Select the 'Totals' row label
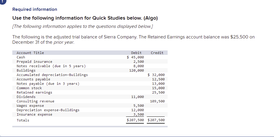 [x=23, y=120]
